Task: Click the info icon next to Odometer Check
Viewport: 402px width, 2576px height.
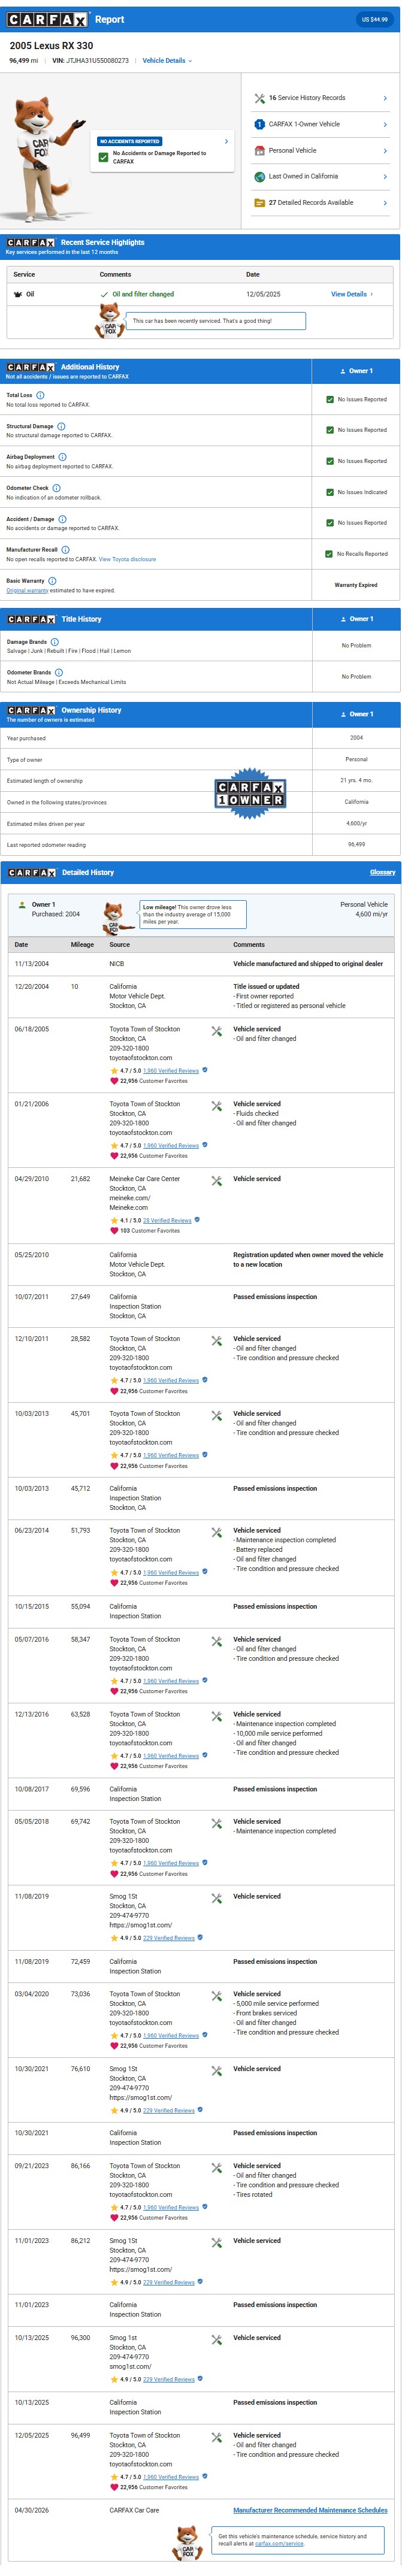Action: pos(56,488)
